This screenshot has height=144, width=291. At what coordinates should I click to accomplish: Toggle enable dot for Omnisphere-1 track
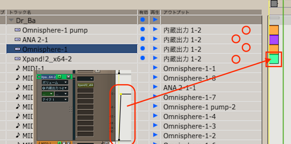143,48
